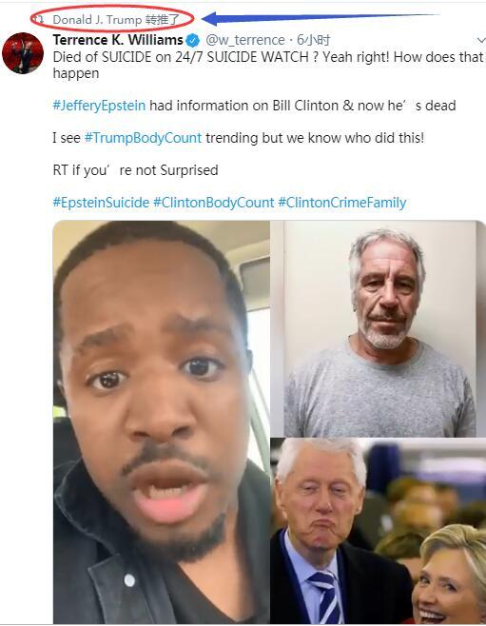Click the blue verified badge checkmark
The width and height of the screenshot is (486, 626).
pyautogui.click(x=193, y=40)
